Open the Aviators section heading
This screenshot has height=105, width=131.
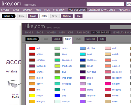click(x=12, y=71)
